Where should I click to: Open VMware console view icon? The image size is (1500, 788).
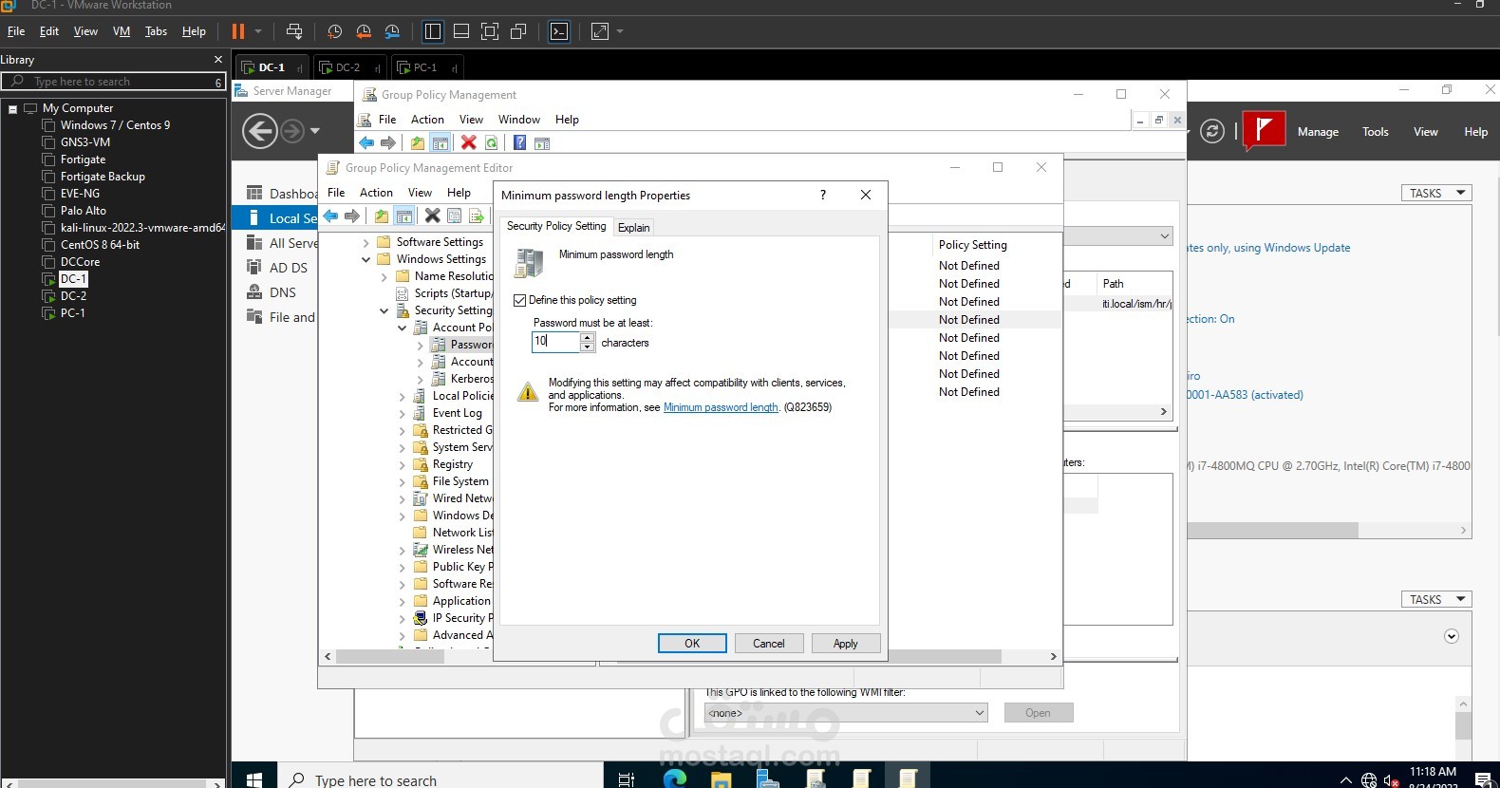559,31
